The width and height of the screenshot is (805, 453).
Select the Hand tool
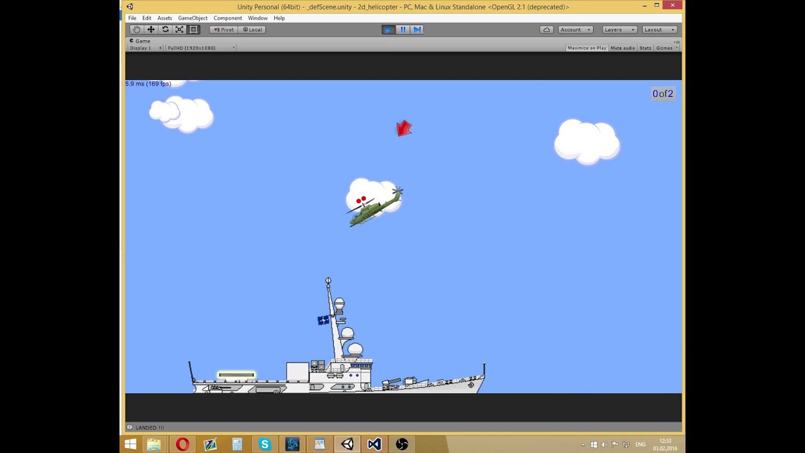[x=136, y=29]
